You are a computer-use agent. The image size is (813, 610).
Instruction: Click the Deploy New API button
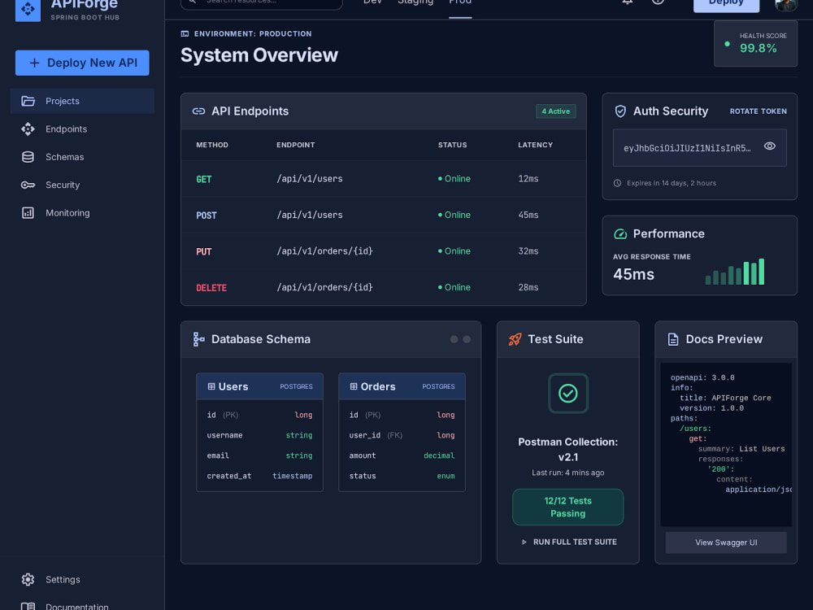tap(82, 63)
